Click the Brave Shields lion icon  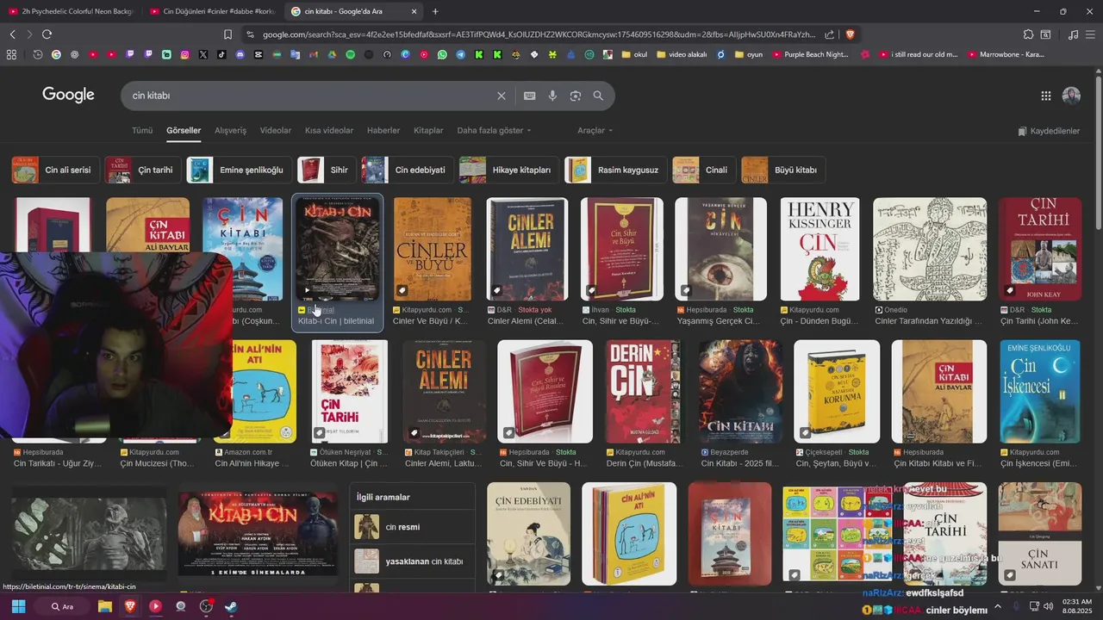pyautogui.click(x=850, y=34)
